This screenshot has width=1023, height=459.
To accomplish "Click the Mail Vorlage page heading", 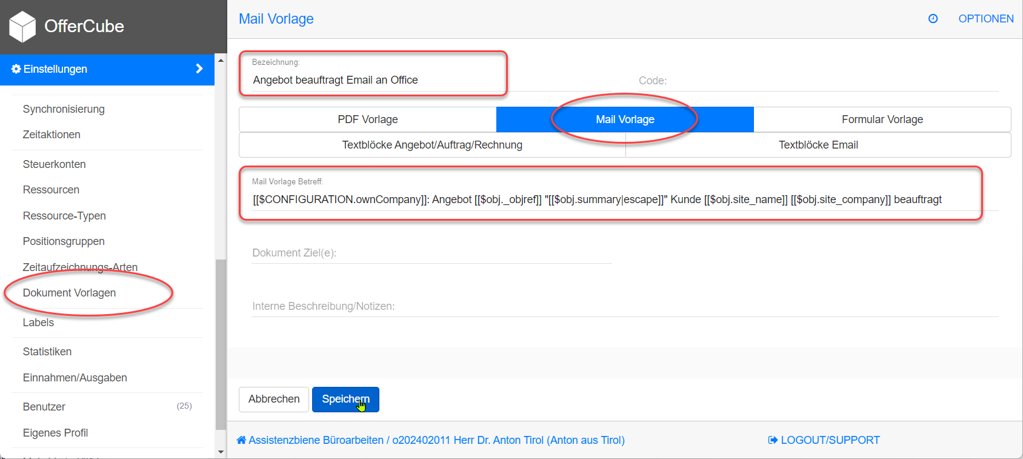I will pyautogui.click(x=276, y=19).
